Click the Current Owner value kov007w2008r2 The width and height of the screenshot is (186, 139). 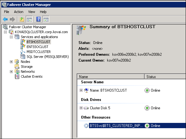tap(119, 60)
